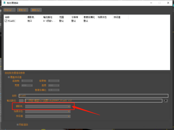Minimize the 批处理渲染 window
The image size is (174, 130).
pyautogui.click(x=151, y=3)
